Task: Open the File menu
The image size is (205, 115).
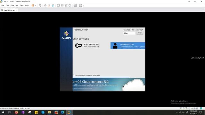Action: [3, 5]
